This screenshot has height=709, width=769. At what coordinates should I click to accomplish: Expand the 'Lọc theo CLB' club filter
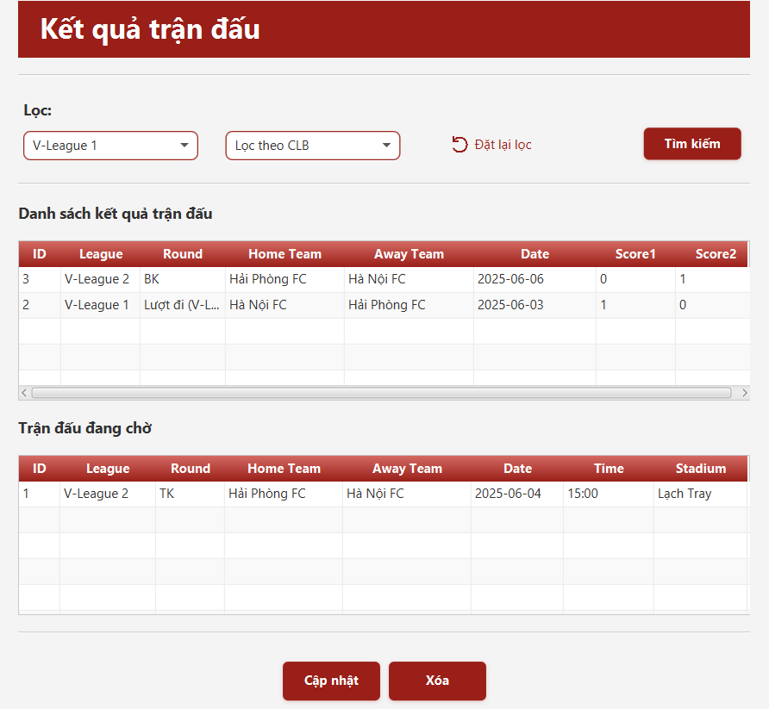point(313,146)
